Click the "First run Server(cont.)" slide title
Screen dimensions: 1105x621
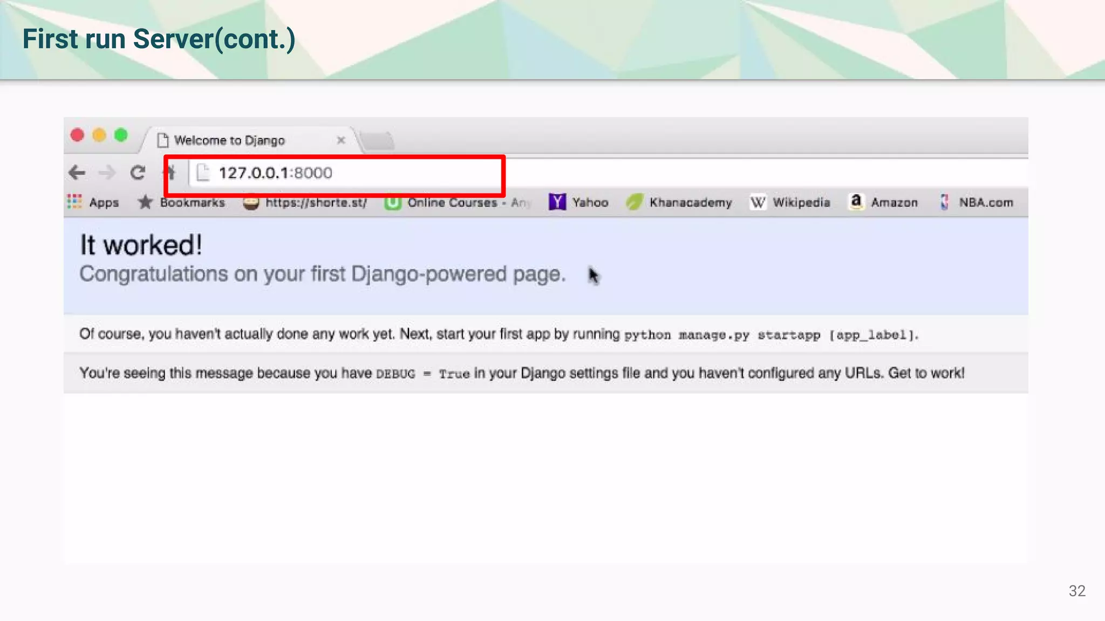coord(159,39)
